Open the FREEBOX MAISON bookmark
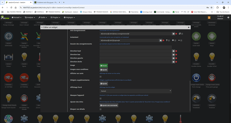 (x=101, y=12)
